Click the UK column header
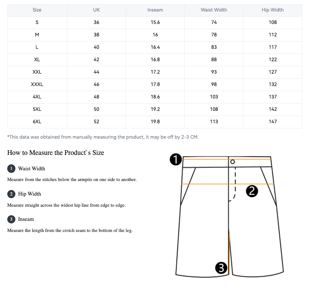 [97, 10]
